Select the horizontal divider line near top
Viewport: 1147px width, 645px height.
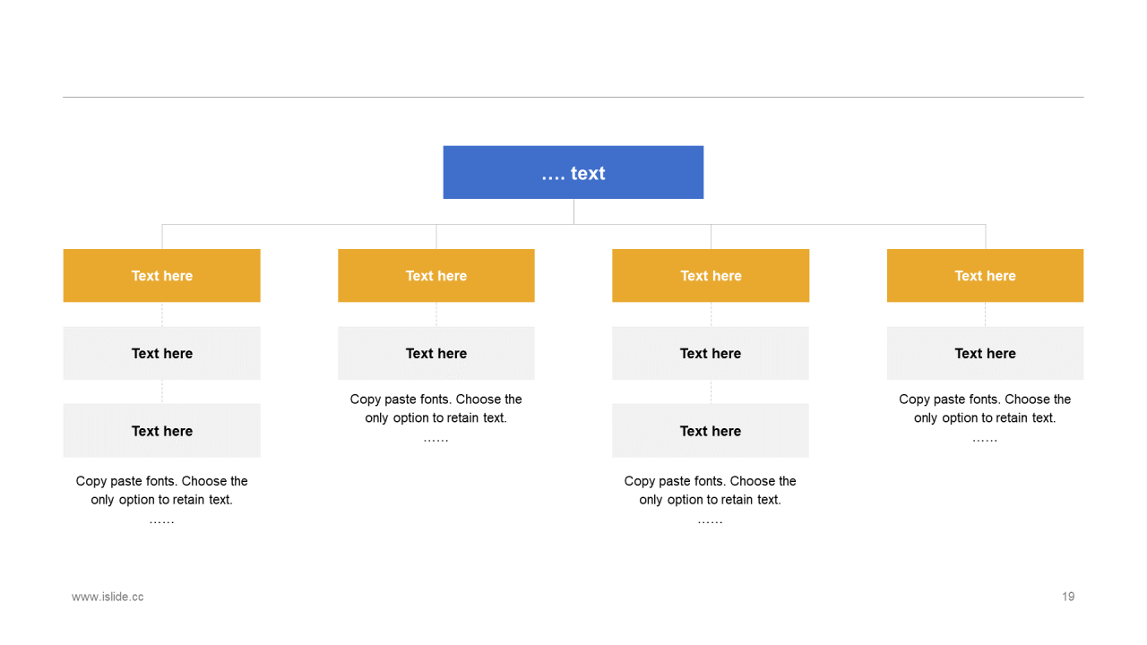pyautogui.click(x=573, y=97)
